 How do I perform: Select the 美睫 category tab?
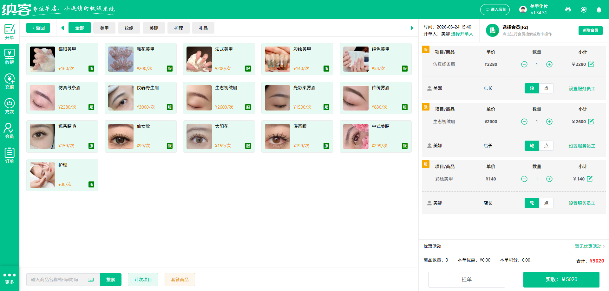[154, 28]
